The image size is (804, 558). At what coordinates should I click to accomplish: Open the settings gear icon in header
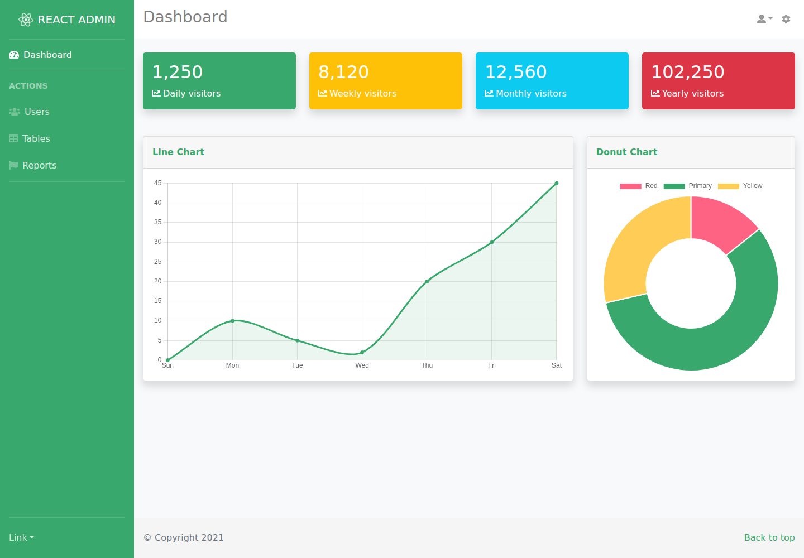pyautogui.click(x=786, y=19)
